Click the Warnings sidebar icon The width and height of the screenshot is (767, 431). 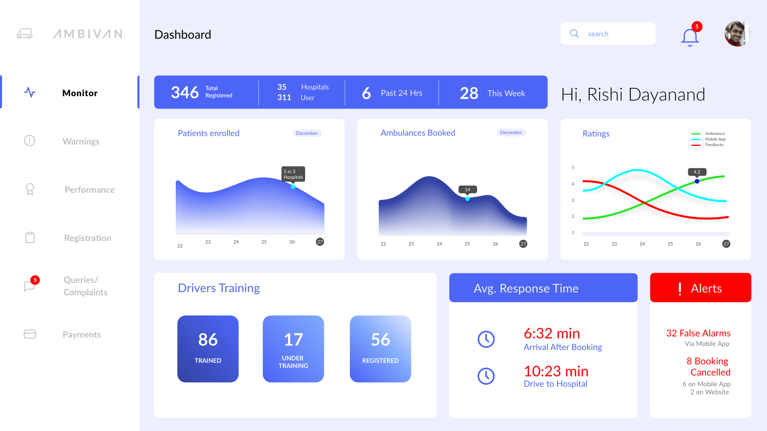(29, 140)
